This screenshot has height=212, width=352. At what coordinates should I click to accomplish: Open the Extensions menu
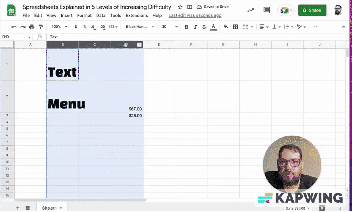point(137,15)
